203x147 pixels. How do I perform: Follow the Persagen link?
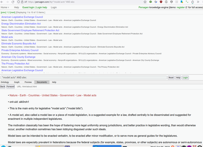(144, 8)
